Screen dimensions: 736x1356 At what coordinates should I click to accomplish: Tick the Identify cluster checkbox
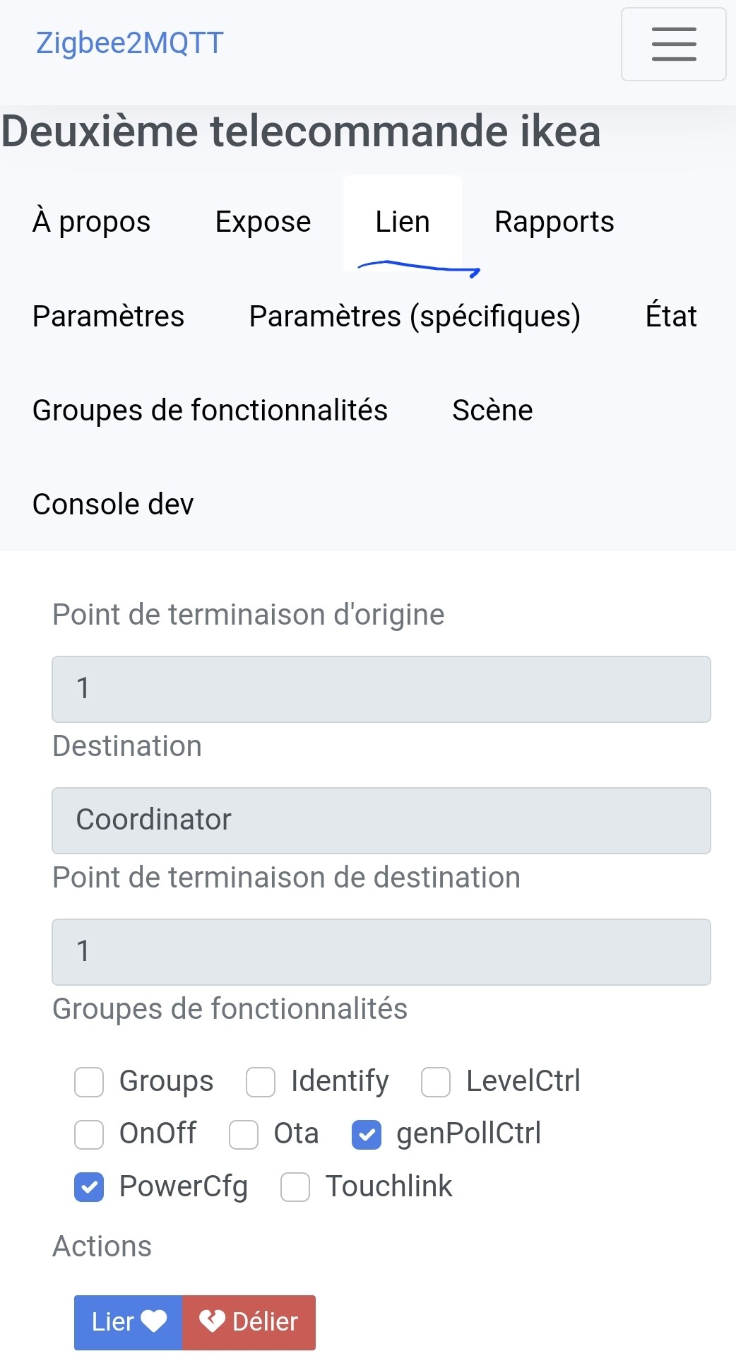tap(261, 1082)
